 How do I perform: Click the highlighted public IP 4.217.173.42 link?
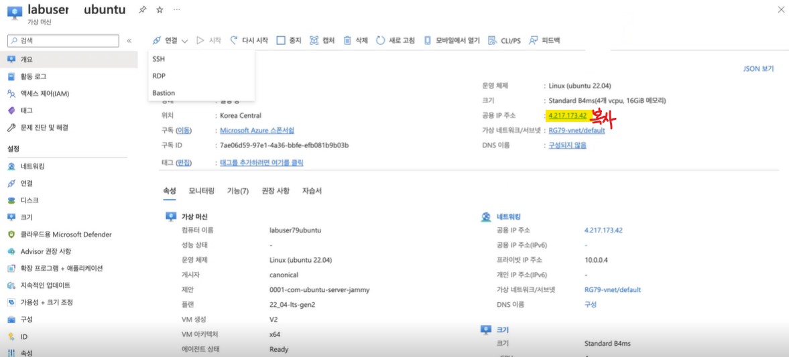[x=568, y=116]
